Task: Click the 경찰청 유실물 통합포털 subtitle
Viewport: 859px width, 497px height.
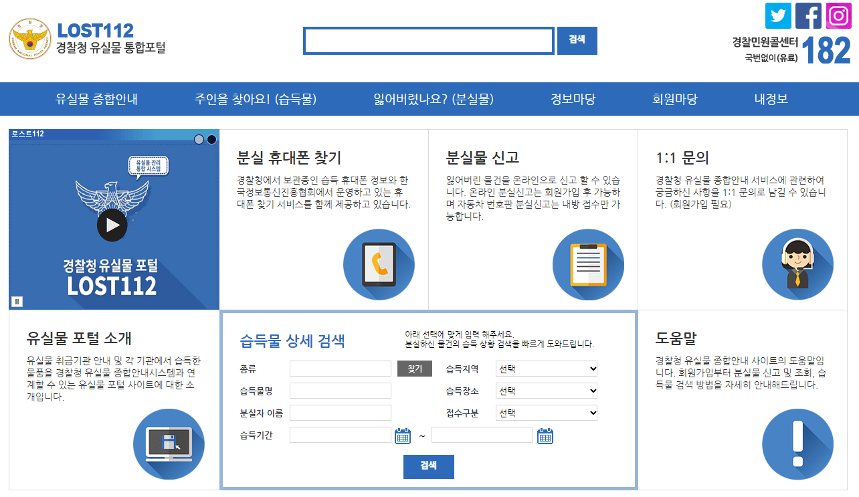Action: (110, 48)
